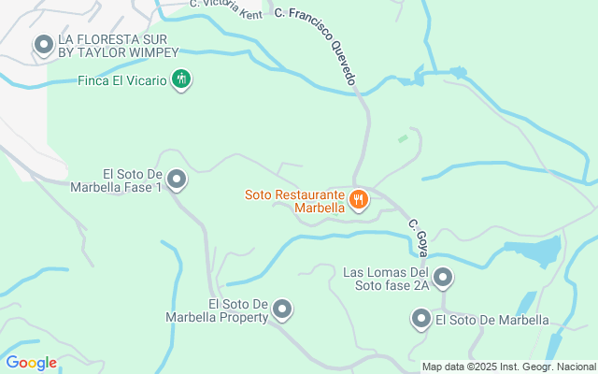This screenshot has height=374, width=598.
Task: Click the LA FLORESTA SUR BY TAYLOR WIMPEY label
Action: [x=119, y=46]
